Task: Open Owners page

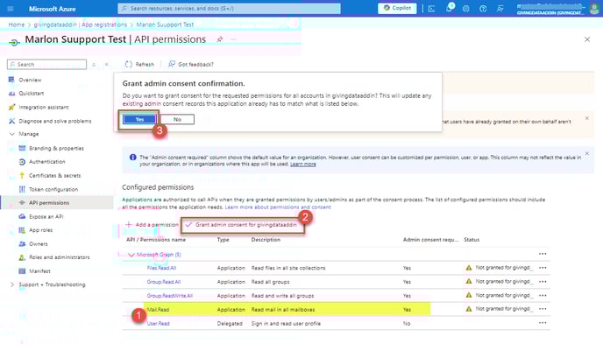Action: click(x=38, y=244)
